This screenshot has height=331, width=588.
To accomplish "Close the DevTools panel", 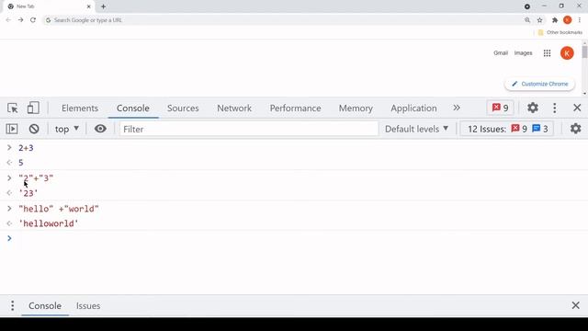I will 577,108.
